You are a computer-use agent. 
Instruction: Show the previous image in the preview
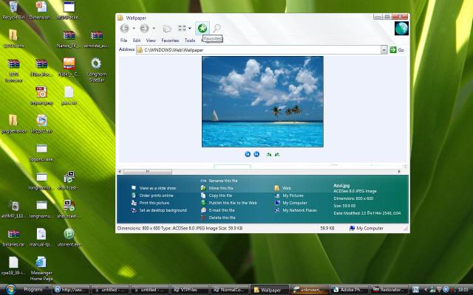[248, 154]
